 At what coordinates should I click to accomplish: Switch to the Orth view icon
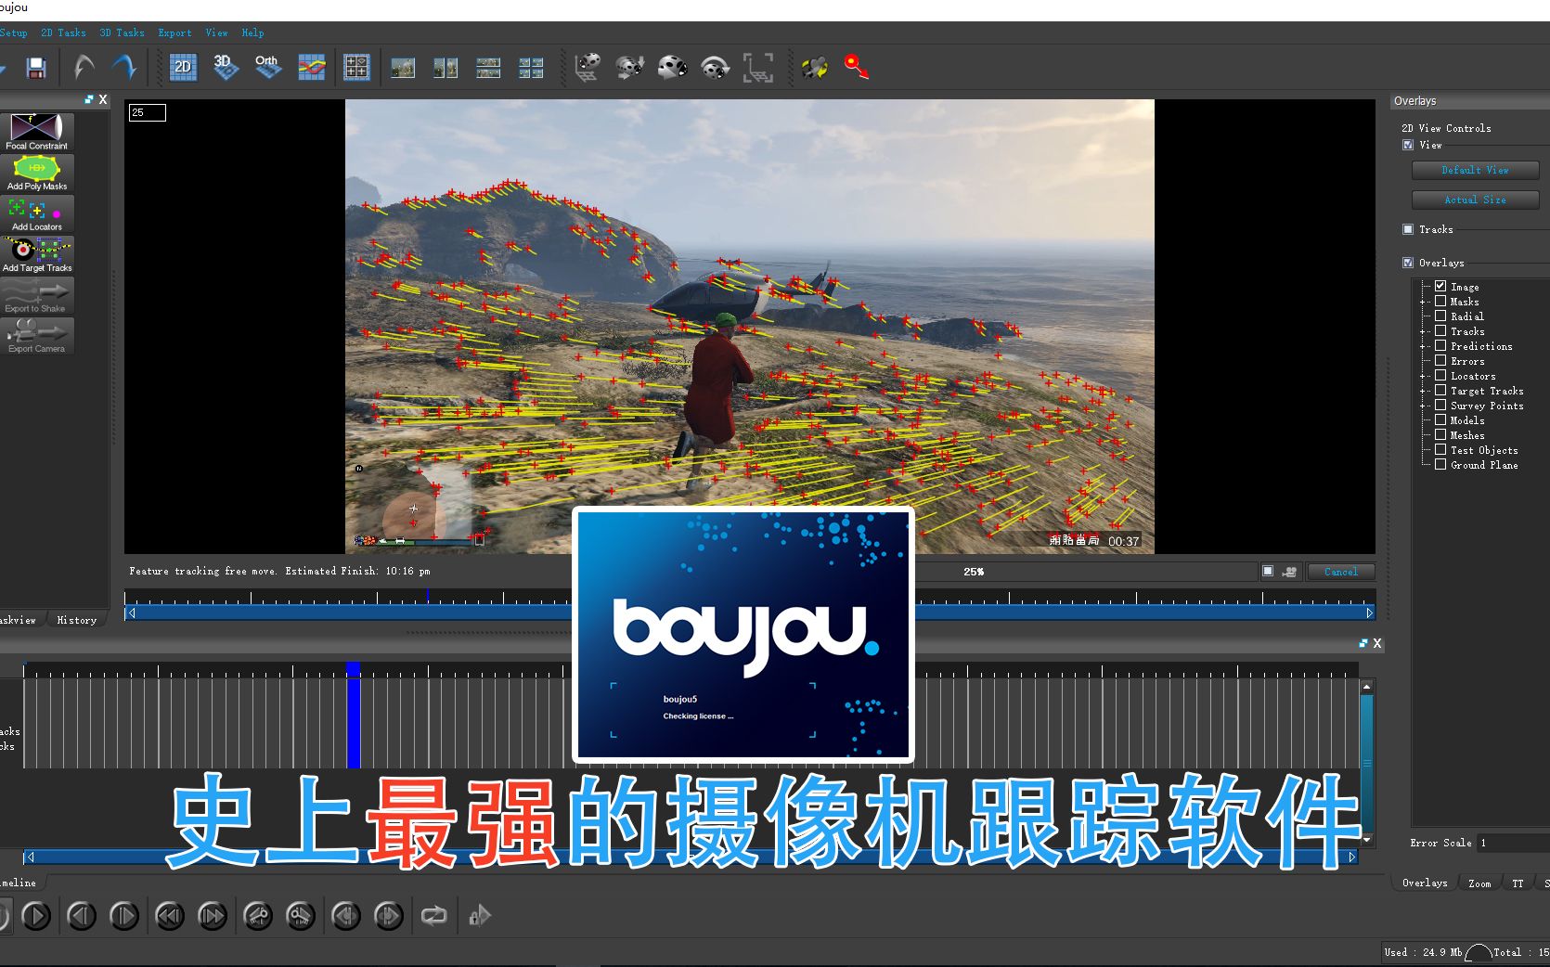[267, 67]
